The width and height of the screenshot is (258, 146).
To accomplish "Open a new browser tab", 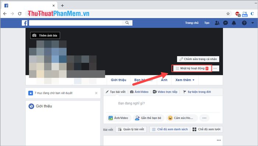I will (62, 6).
